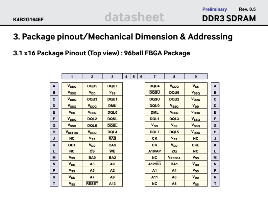The height and width of the screenshot is (197, 268).
Task: Select the DQL0 pin cell
Action: (112, 112)
